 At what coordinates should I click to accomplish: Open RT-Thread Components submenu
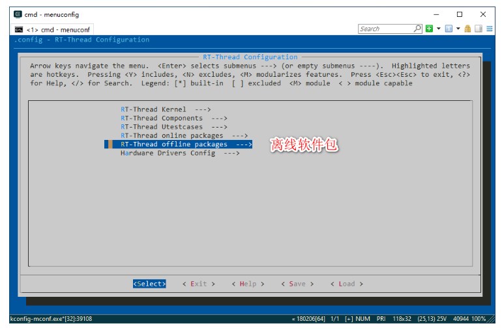click(174, 118)
